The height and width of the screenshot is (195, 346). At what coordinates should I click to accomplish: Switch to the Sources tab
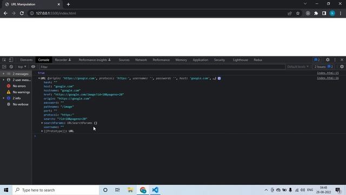124,60
